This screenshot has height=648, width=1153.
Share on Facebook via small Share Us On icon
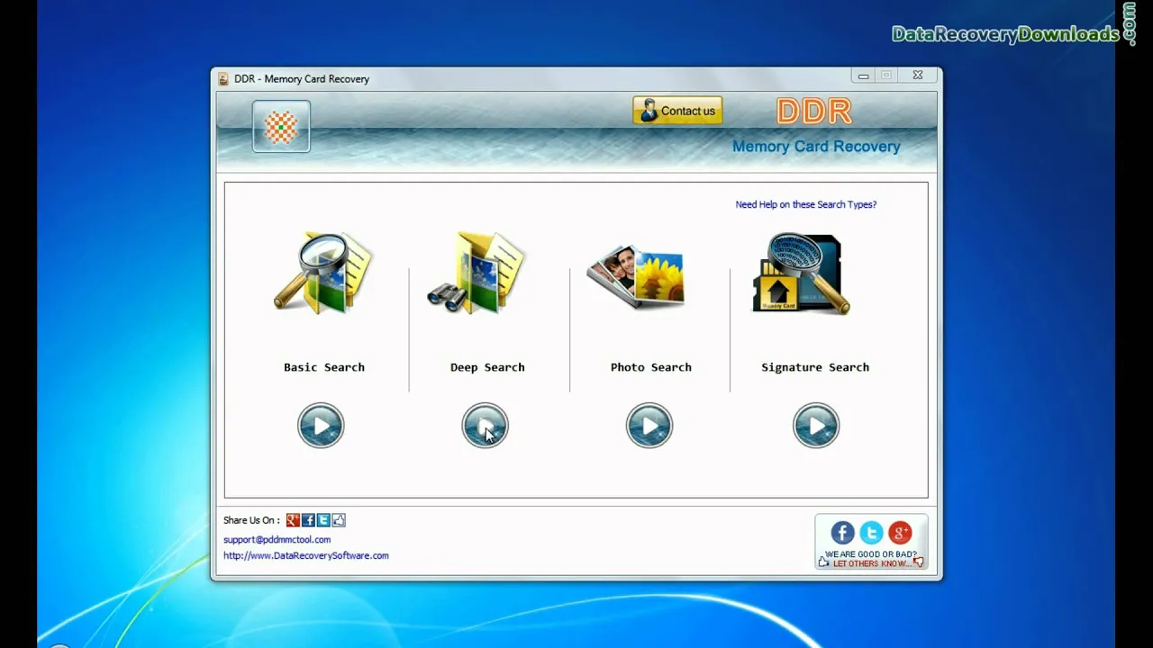[x=308, y=520]
